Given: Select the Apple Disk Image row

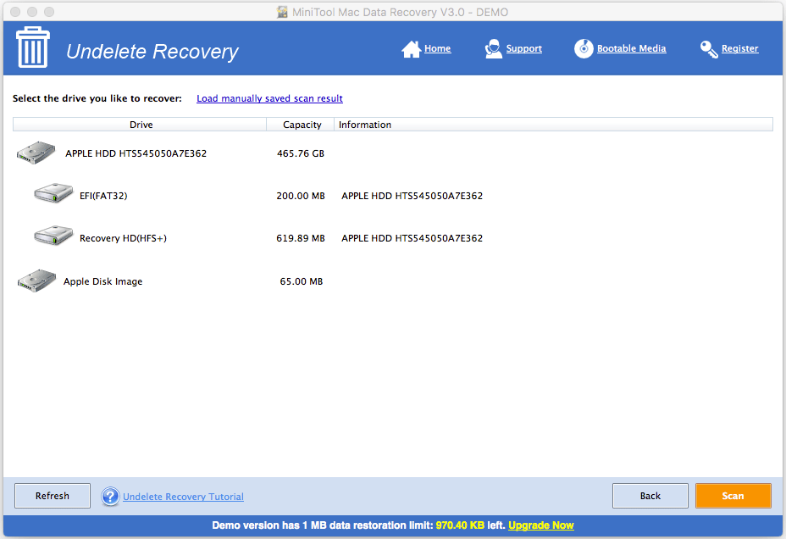Looking at the screenshot, I should [x=393, y=281].
